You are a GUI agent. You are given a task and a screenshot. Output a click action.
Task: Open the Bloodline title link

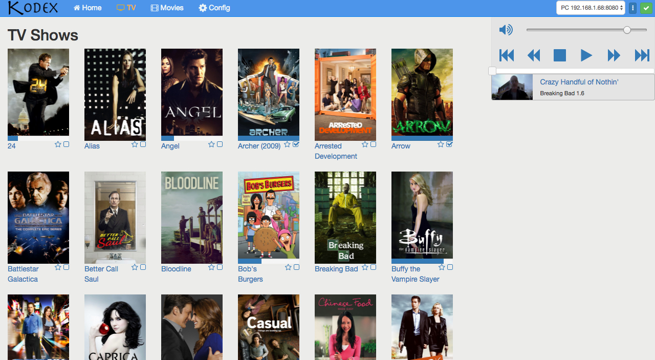point(176,269)
